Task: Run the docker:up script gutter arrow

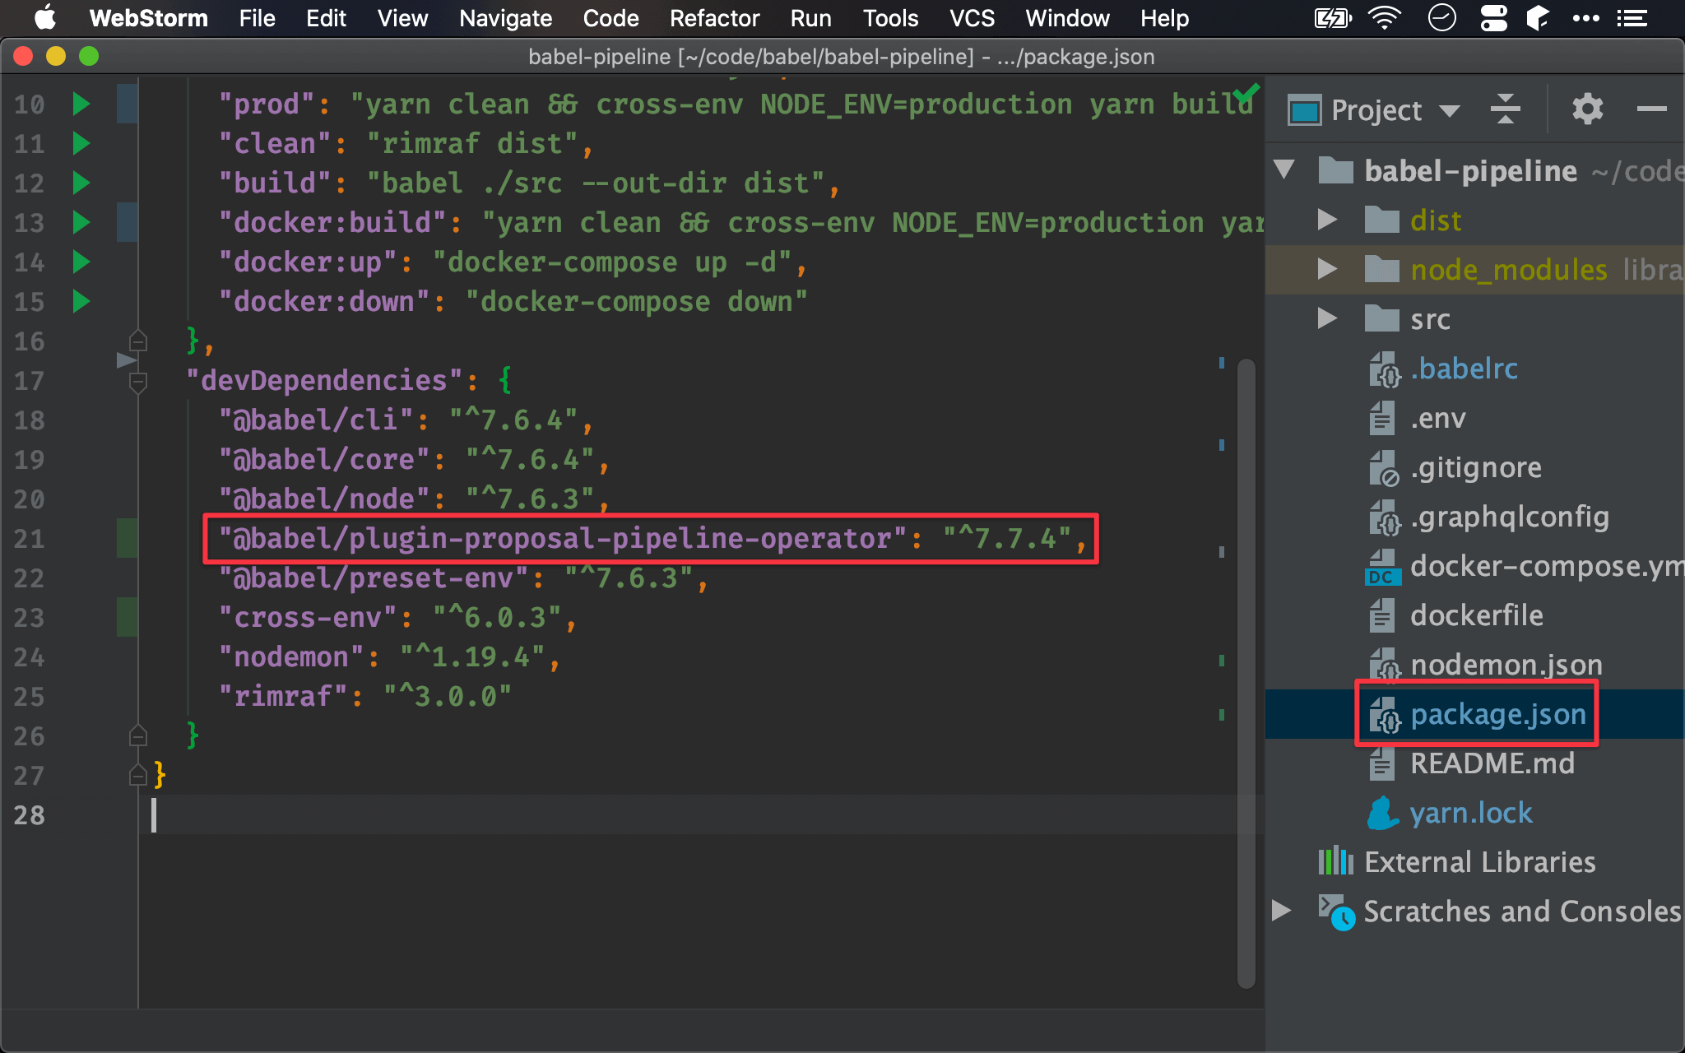Action: 81,262
